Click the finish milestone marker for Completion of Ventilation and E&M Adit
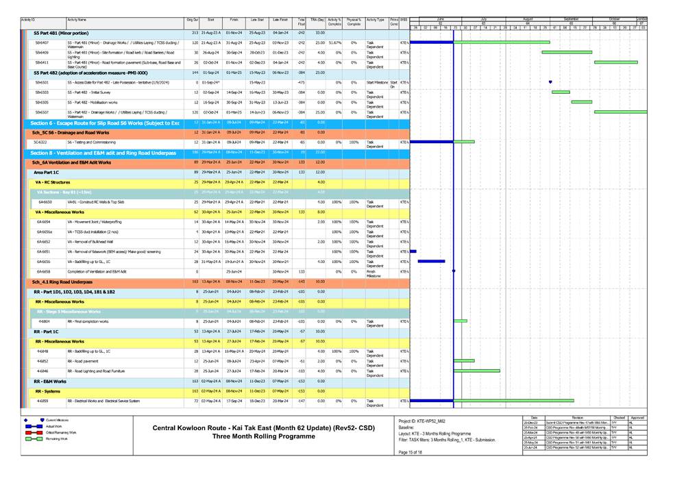 pos(454,270)
